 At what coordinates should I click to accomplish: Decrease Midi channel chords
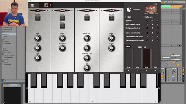click(x=147, y=24)
